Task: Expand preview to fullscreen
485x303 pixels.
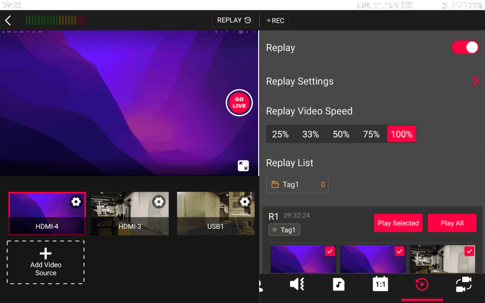Action: click(243, 165)
